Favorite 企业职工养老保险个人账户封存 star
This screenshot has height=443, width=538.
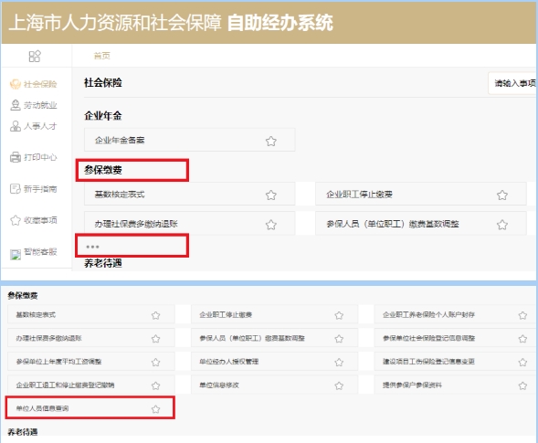(522, 315)
